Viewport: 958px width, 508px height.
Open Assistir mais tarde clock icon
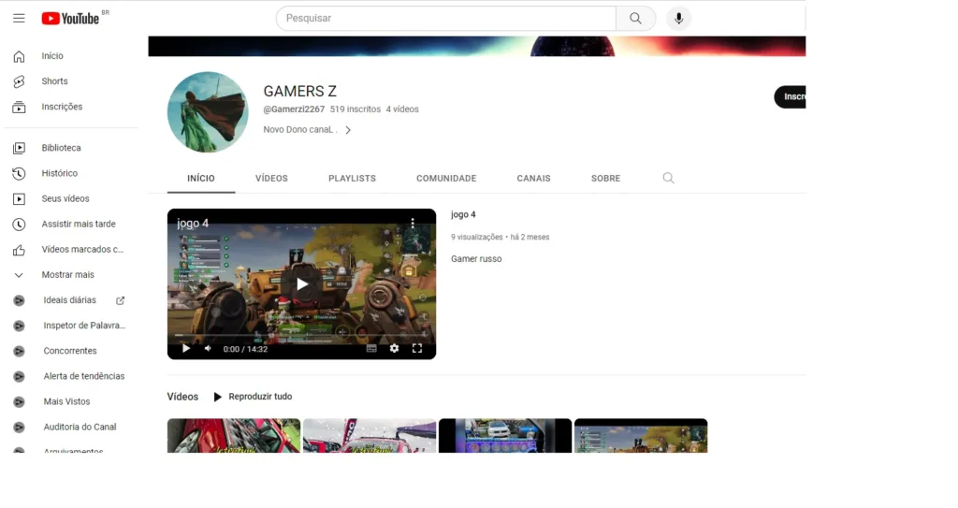(19, 225)
